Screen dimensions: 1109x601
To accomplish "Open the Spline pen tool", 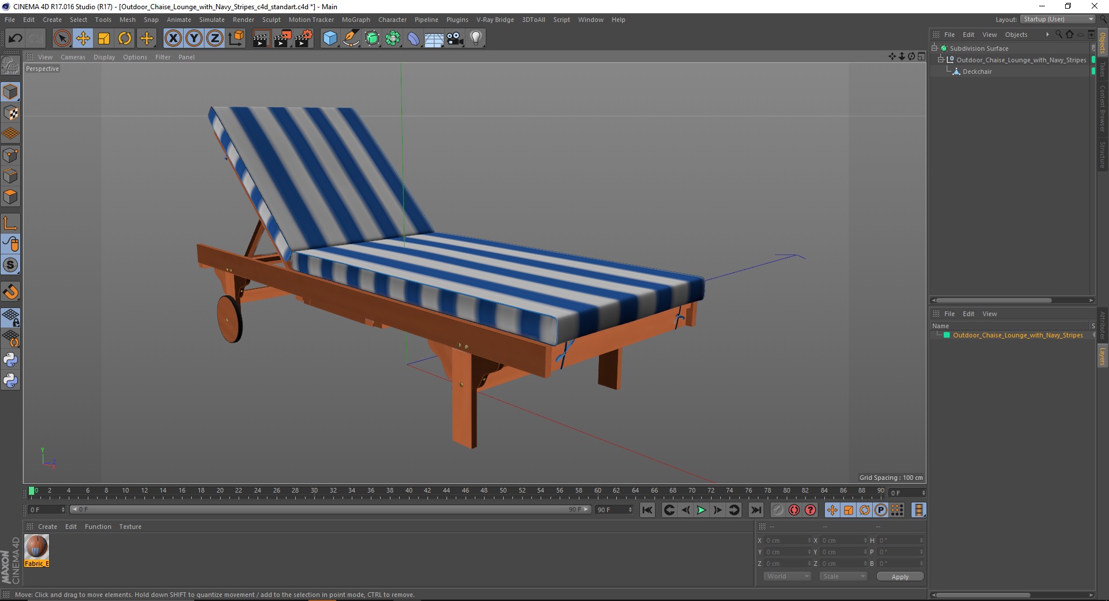I will point(351,39).
